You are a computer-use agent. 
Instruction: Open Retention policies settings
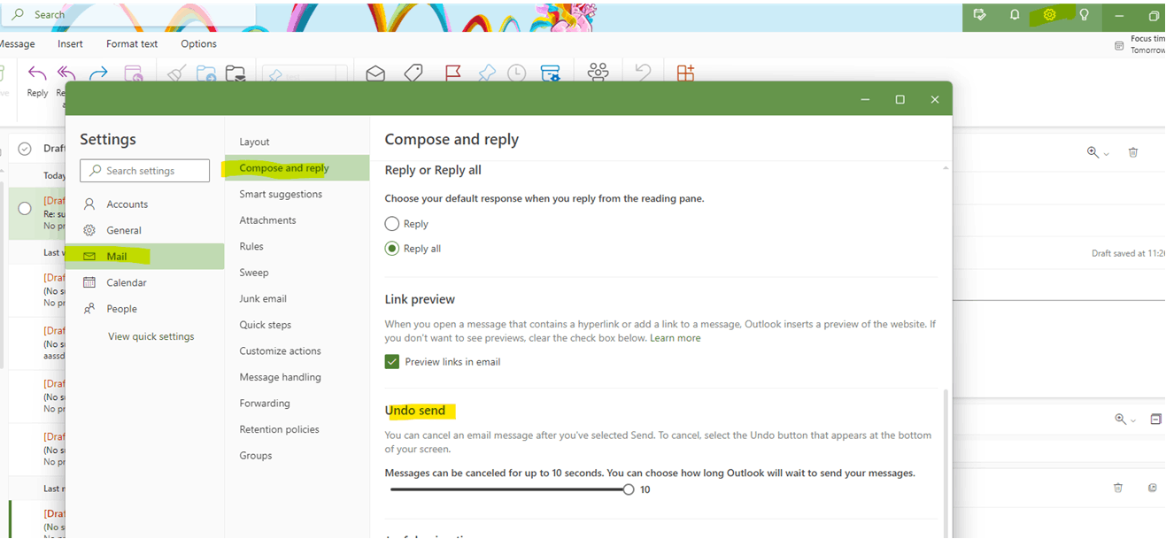297,429
